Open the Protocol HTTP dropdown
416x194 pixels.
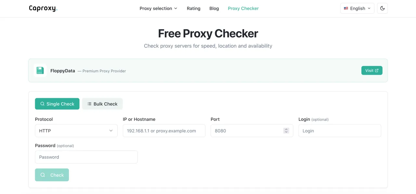pos(76,131)
